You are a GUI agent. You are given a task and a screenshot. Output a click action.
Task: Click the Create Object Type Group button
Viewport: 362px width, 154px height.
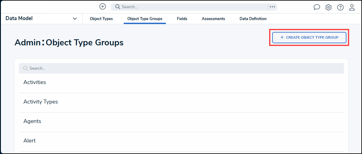309,37
